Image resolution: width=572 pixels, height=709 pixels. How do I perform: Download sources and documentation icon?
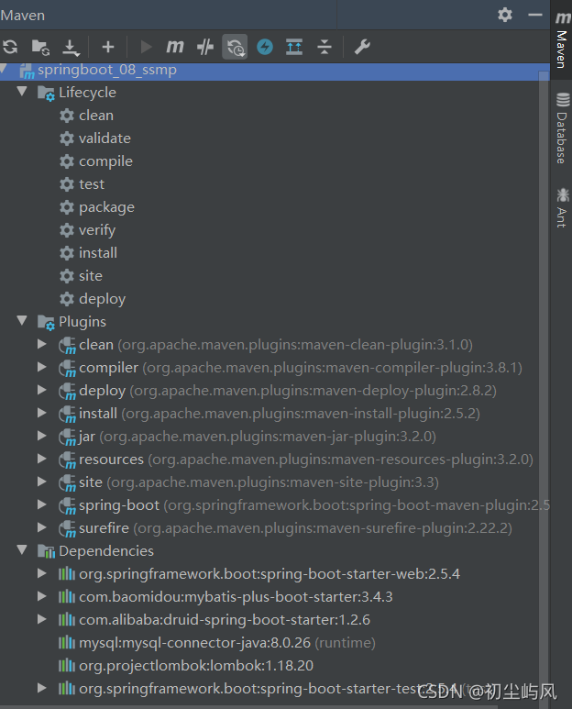click(x=71, y=47)
